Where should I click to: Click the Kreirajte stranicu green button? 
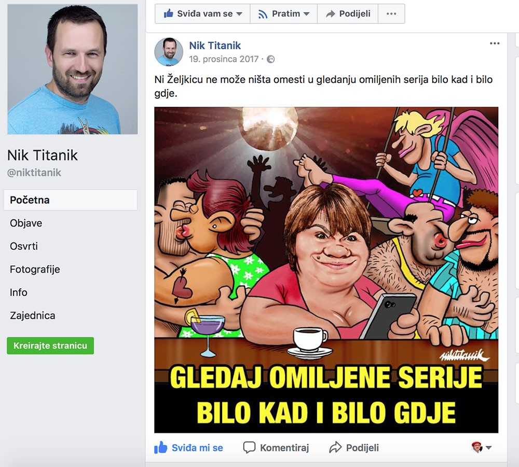pyautogui.click(x=50, y=346)
